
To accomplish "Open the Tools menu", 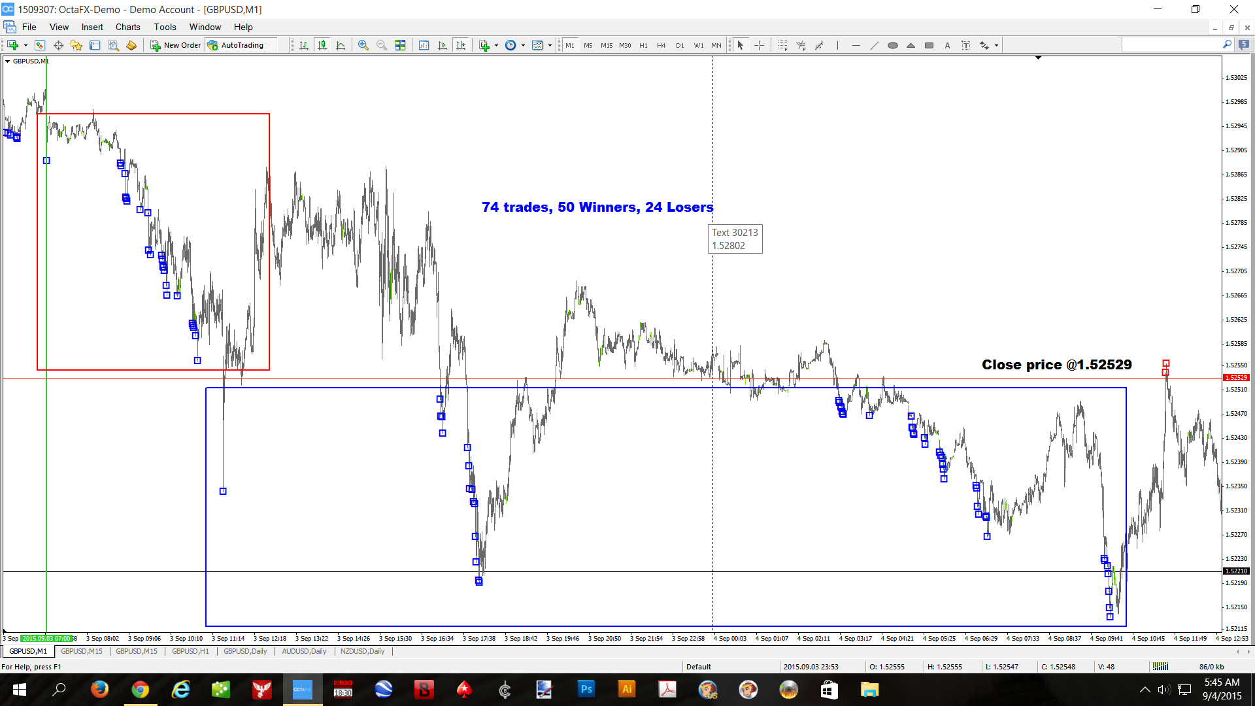I will click(x=165, y=27).
